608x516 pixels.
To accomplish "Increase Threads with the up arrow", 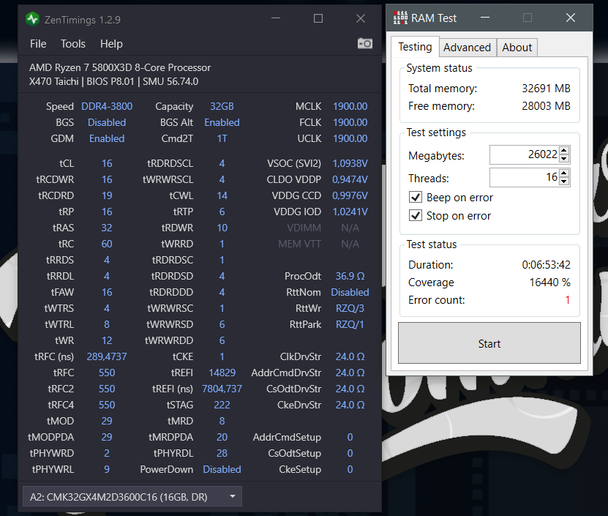I will [564, 173].
